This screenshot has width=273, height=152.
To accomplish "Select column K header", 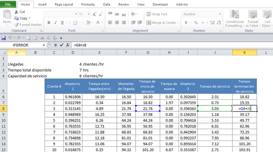I will (245, 52).
